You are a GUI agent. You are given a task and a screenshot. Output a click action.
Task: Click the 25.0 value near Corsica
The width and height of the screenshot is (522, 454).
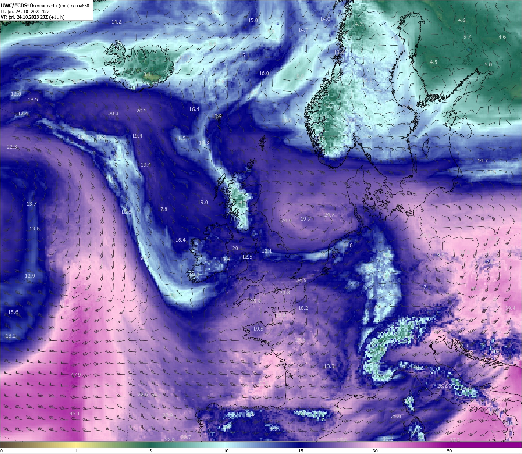point(396,417)
